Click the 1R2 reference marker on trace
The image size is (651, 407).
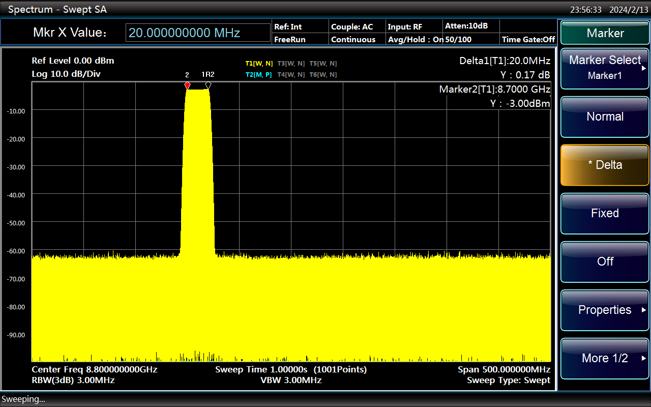pos(208,85)
